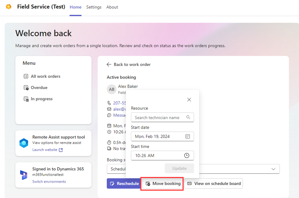The image size is (299, 198).
Task: Click the duration stopwatch icon
Action: pos(109,143)
